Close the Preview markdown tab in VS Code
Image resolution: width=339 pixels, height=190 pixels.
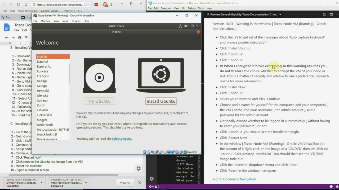pyautogui.click(x=280, y=15)
